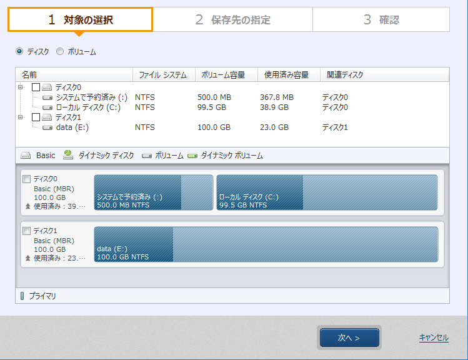Screen dimensions: 468x360
Task: Click the 500.0 MB volume capacity cell
Action: pyautogui.click(x=214, y=97)
